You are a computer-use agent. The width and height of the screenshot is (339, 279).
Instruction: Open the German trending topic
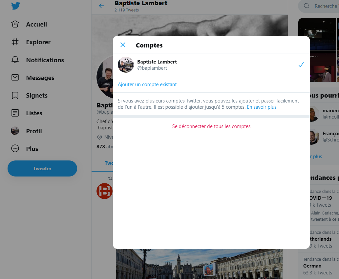312,266
